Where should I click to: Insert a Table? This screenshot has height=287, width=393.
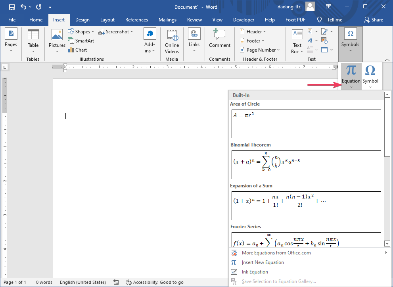pyautogui.click(x=33, y=40)
